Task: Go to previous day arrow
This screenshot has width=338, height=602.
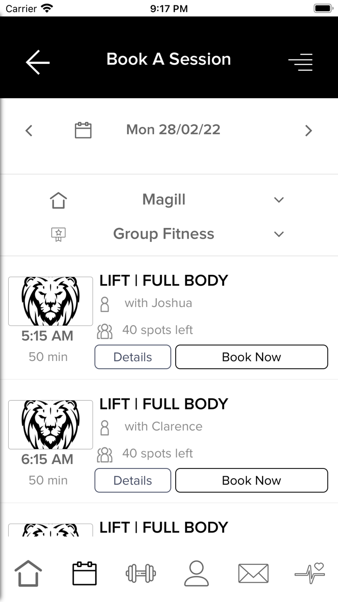Action: pos(29,131)
